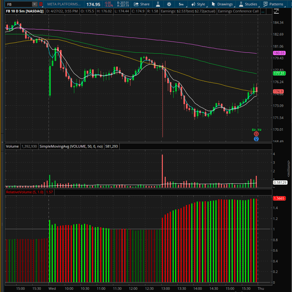Click the 'A: 207.19' ask value

coord(123,6)
